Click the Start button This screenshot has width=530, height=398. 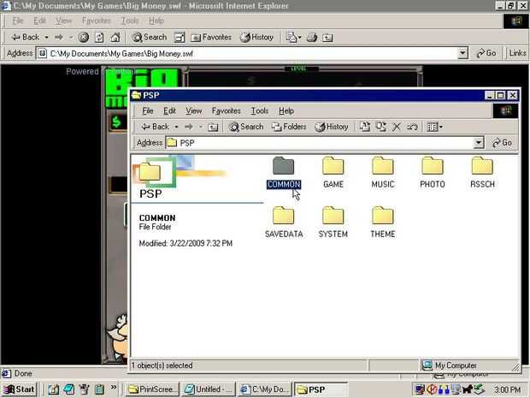[x=19, y=389]
